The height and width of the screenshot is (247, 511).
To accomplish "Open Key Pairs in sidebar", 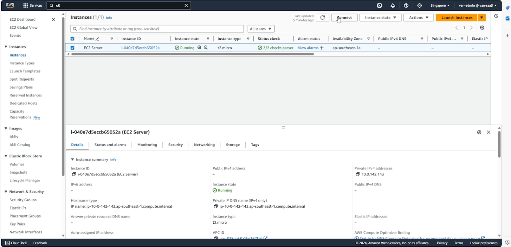I will pos(17,224).
